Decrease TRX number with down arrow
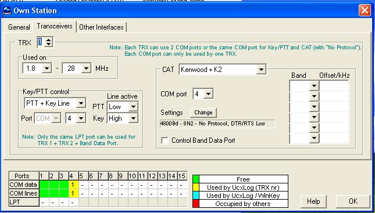This screenshot has width=375, height=213. click(x=49, y=45)
